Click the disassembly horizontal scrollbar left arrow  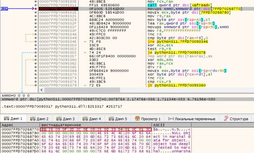(42, 90)
